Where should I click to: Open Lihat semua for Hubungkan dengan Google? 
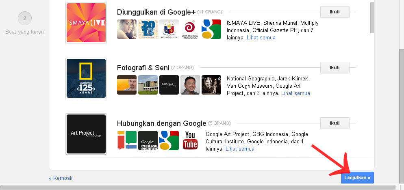tap(240, 149)
